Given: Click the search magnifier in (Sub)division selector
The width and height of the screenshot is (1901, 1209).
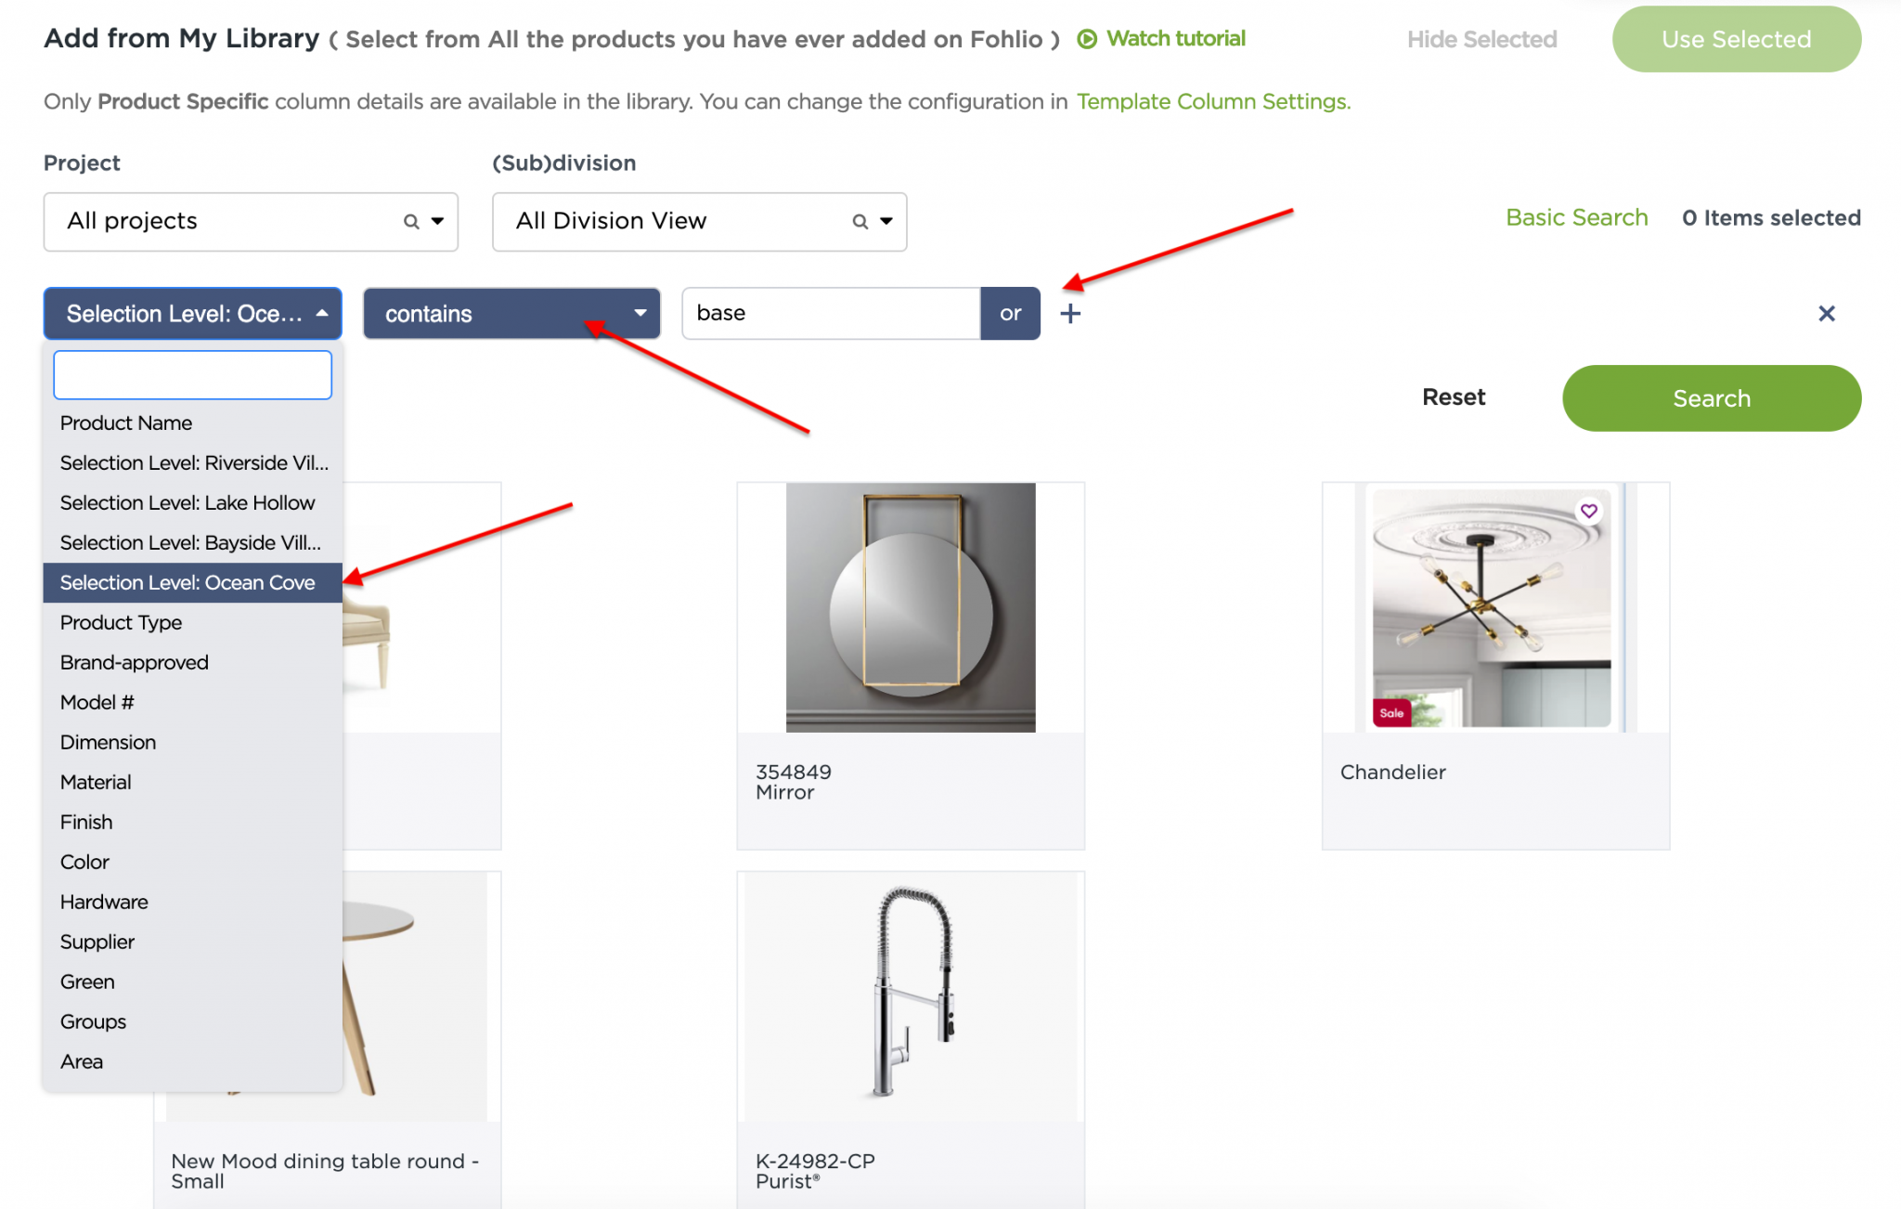Looking at the screenshot, I should (860, 221).
